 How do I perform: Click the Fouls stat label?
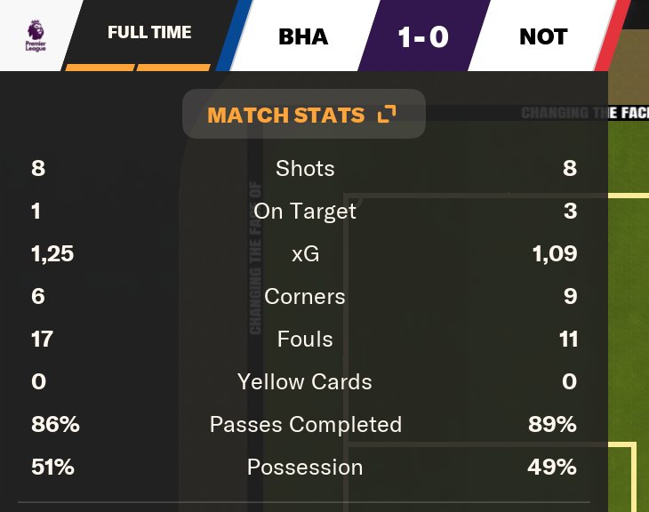pos(305,339)
